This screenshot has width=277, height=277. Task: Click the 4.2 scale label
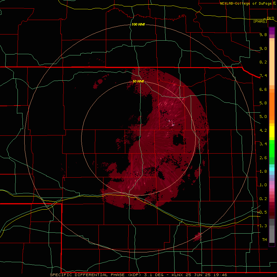[263, 130]
